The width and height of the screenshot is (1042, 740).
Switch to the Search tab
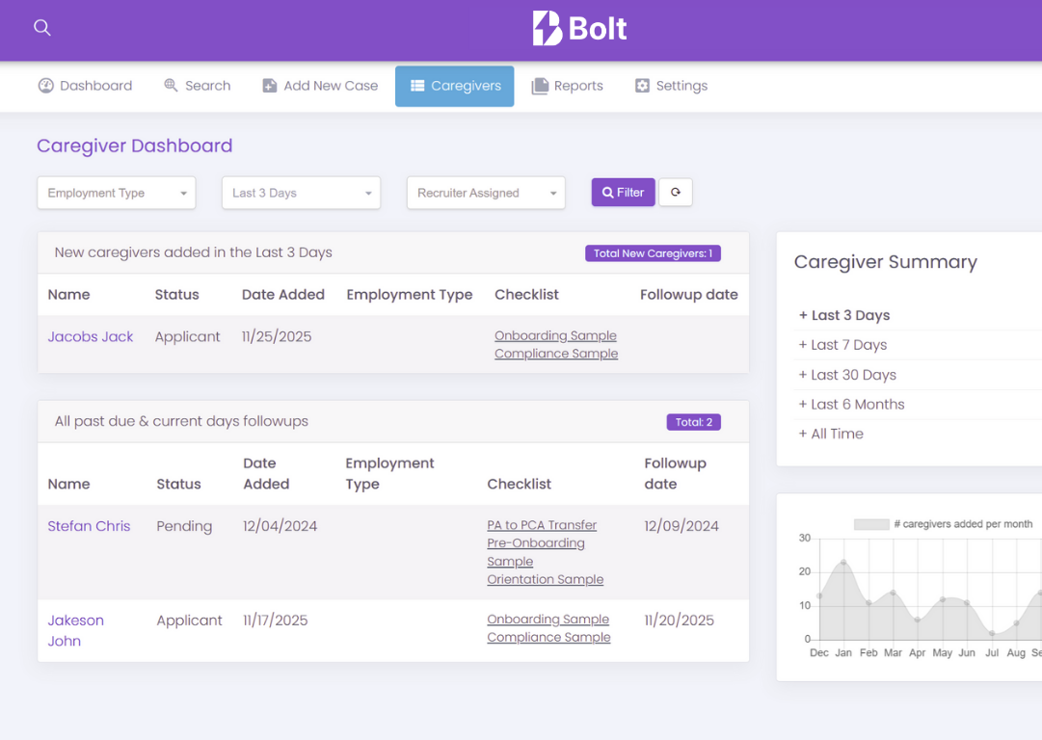click(198, 86)
